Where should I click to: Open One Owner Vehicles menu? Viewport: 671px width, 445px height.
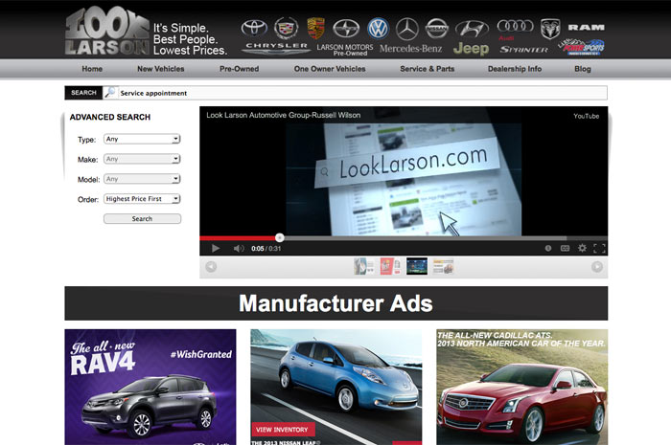point(330,69)
